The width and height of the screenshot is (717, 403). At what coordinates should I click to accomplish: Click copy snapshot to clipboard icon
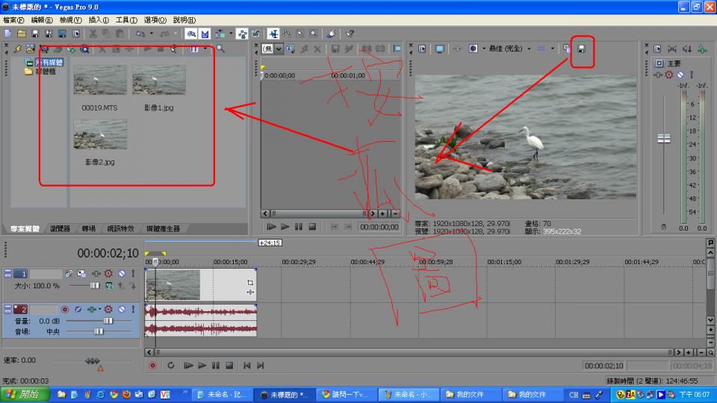pyautogui.click(x=567, y=49)
